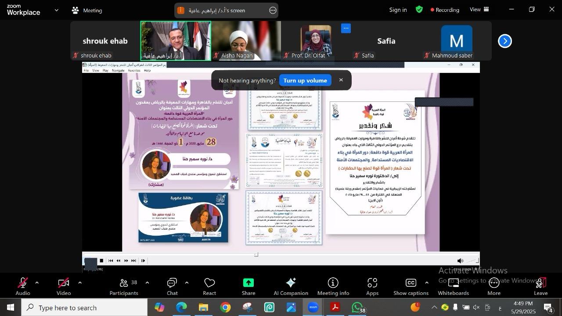Show next participants with blue arrow
The width and height of the screenshot is (562, 316).
tap(505, 41)
